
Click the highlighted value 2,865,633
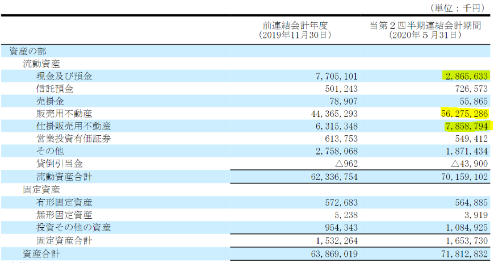point(467,76)
